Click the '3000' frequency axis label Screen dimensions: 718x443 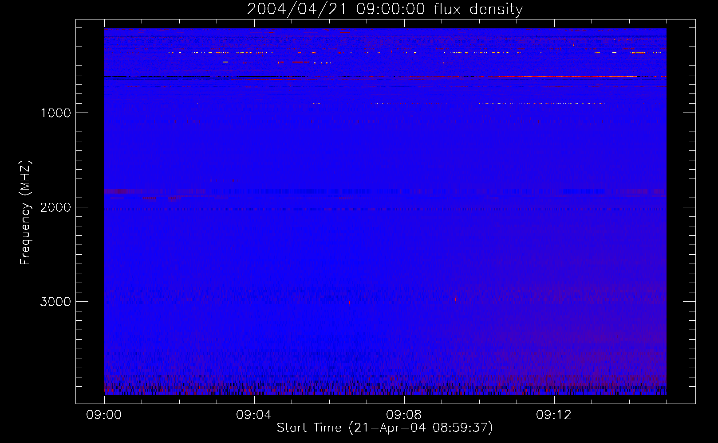tap(55, 302)
